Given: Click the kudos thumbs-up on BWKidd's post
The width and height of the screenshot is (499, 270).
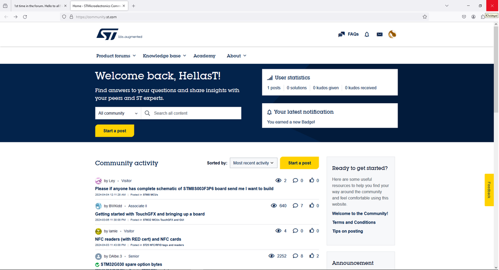Looking at the screenshot, I should (x=312, y=206).
